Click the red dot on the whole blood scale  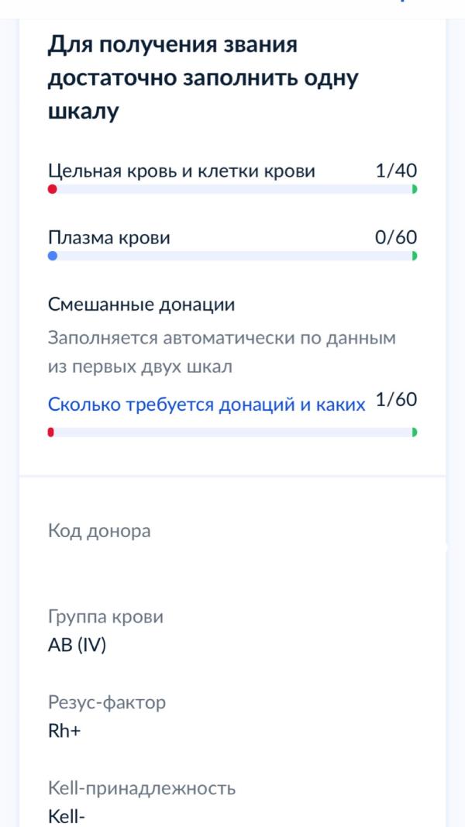52,189
